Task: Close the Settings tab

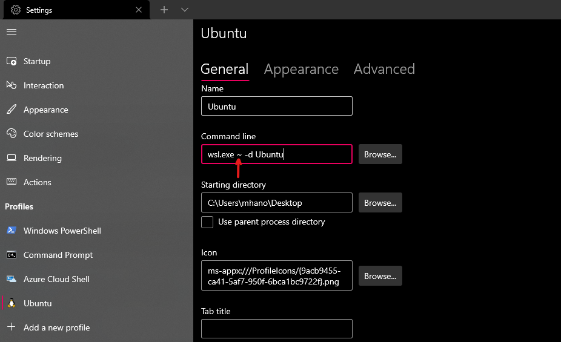Action: click(x=139, y=10)
